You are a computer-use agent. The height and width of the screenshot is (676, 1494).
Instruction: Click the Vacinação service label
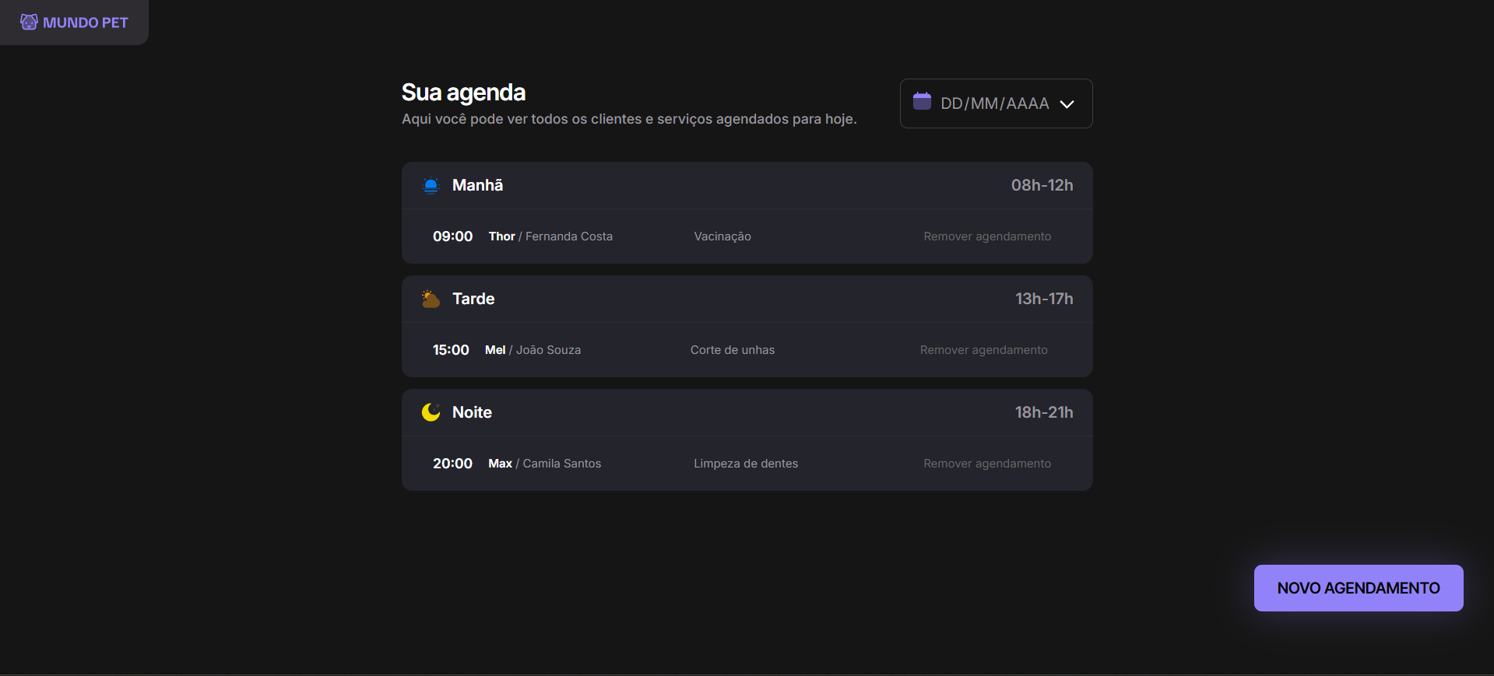point(722,236)
